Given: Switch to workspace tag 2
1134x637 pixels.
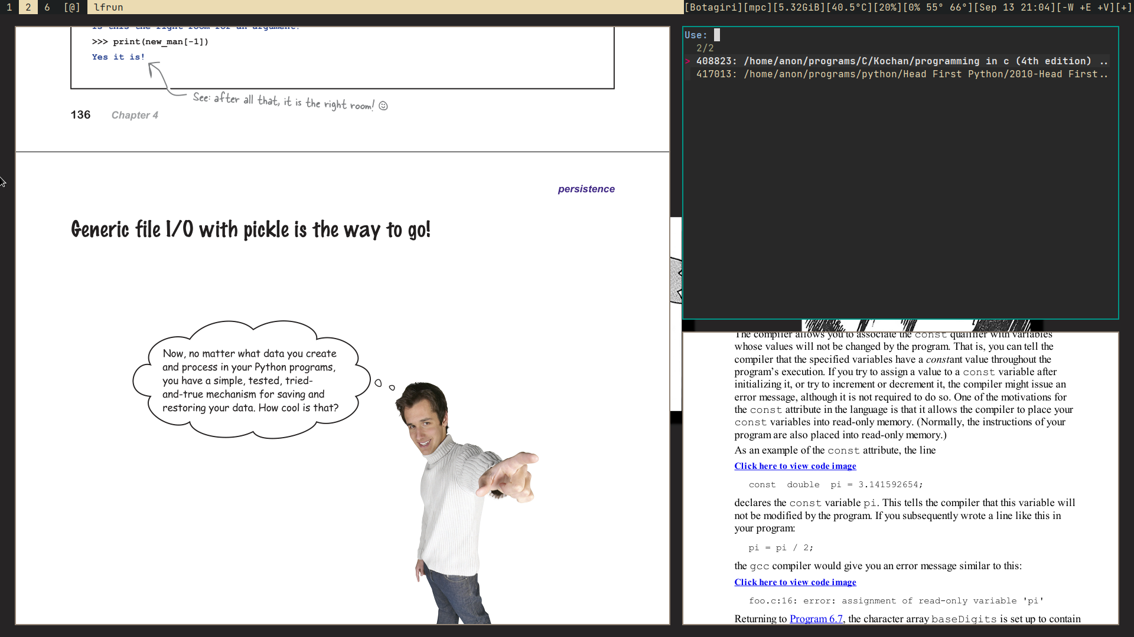Looking at the screenshot, I should point(28,7).
